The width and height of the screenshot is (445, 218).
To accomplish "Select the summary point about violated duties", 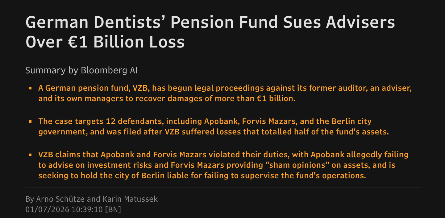I will pyautogui.click(x=223, y=165).
